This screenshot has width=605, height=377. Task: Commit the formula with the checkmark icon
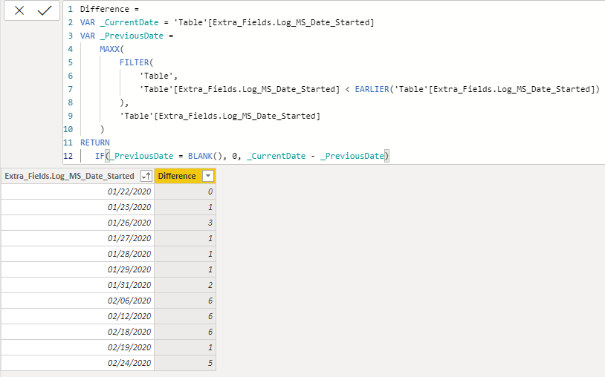click(45, 11)
